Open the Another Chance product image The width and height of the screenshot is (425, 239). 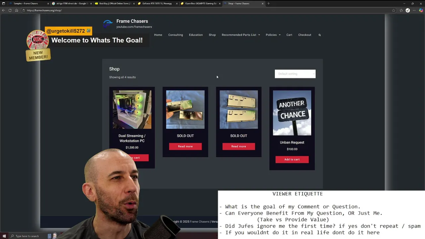[x=292, y=113]
